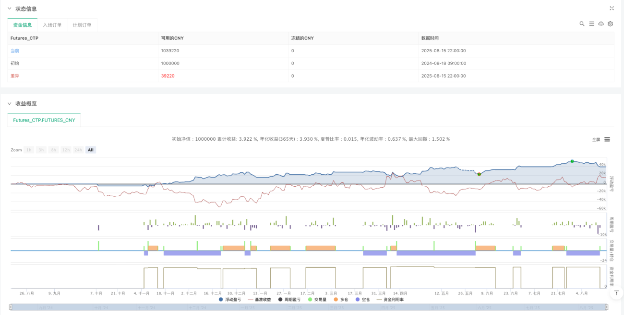Toggle the 浮动盈亏 legend series
The width and height of the screenshot is (624, 315).
(230, 299)
